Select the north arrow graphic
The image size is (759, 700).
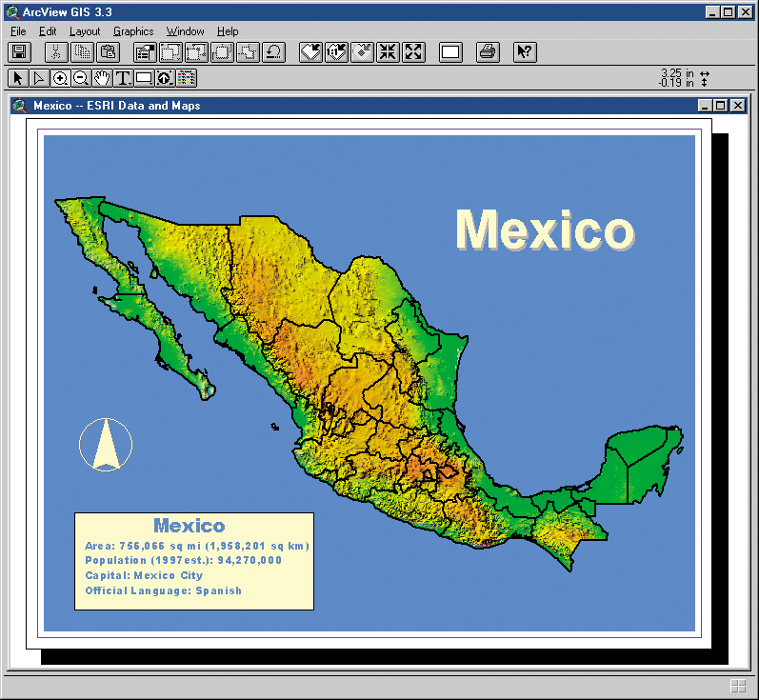(x=106, y=445)
